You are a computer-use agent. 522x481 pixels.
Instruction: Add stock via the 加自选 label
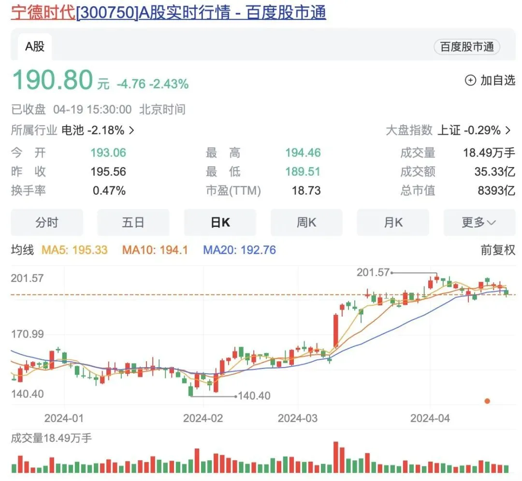[x=498, y=81]
